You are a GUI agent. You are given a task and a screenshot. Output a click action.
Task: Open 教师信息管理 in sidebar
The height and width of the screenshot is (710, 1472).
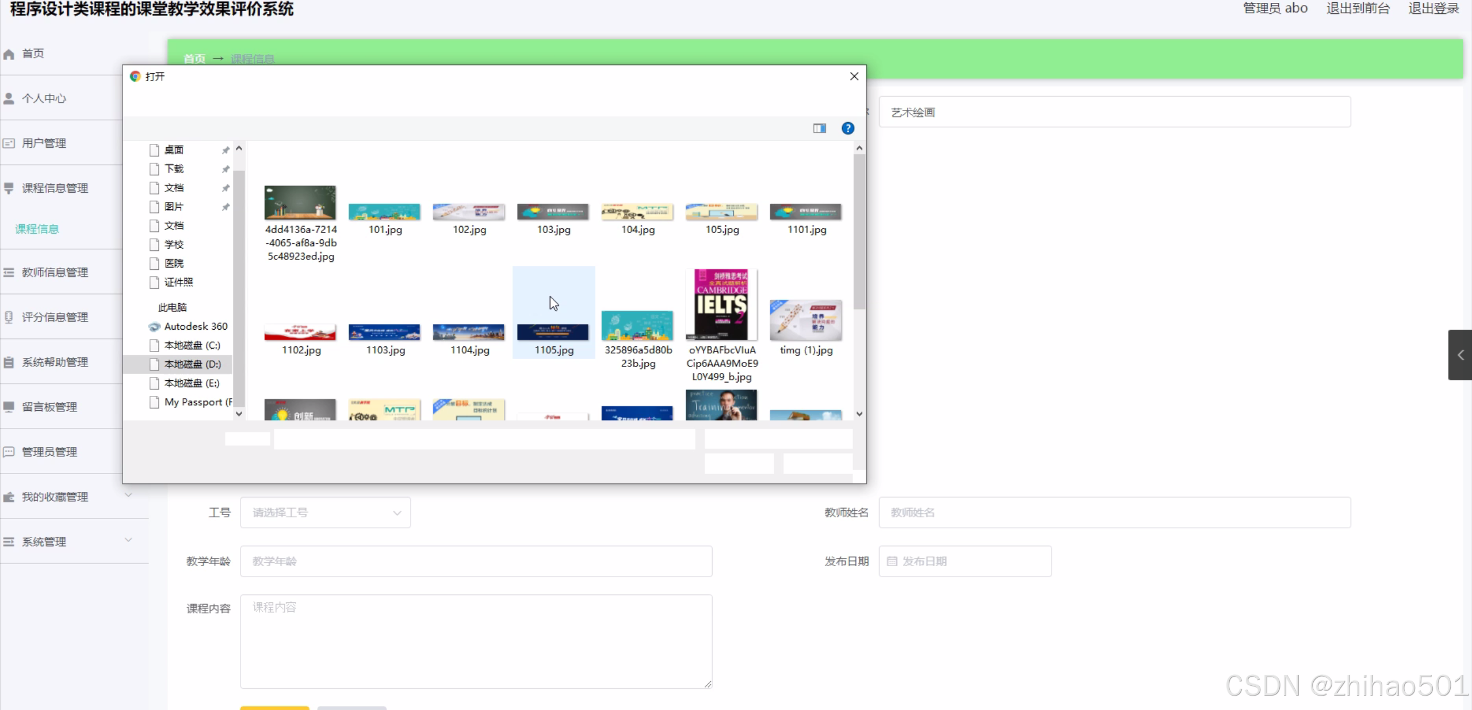point(55,272)
